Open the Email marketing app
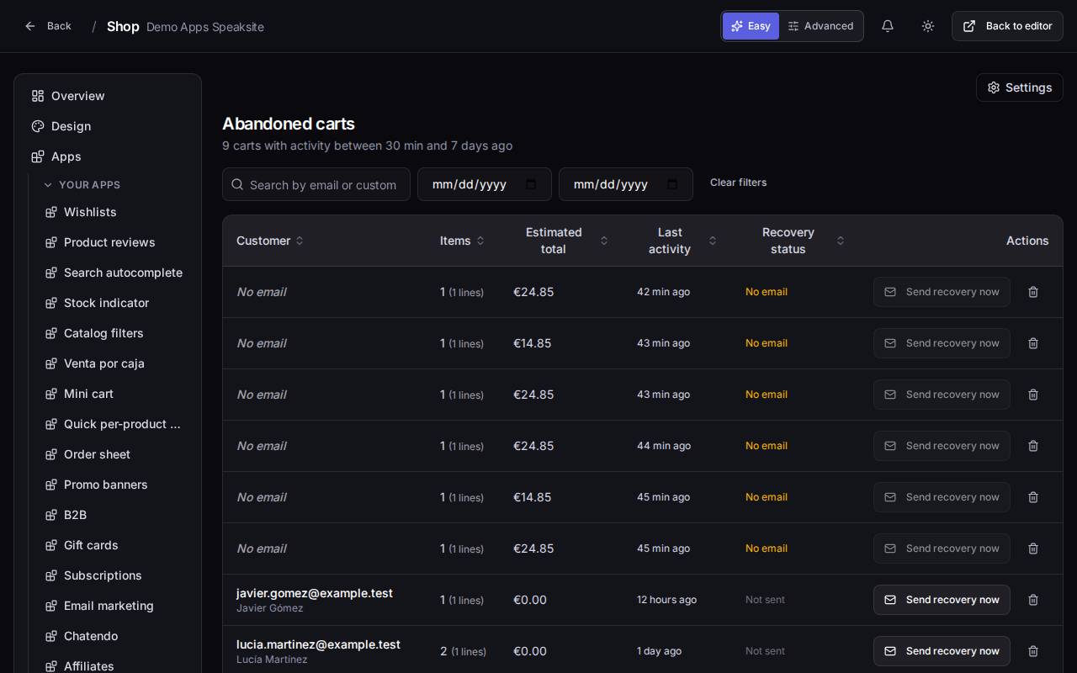Screen dimensions: 1077x673 (x=114, y=606)
